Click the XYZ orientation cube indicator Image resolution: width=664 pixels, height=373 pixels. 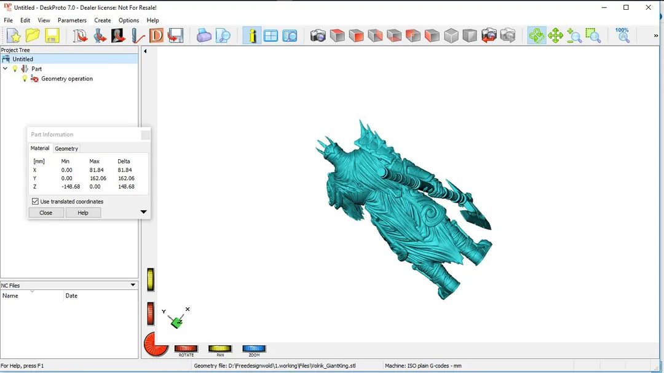coord(176,323)
